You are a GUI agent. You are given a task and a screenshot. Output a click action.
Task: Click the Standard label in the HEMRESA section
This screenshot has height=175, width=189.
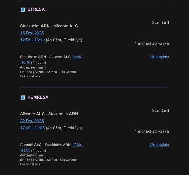tap(160, 111)
